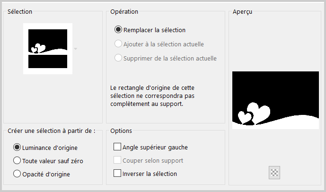Click the rectangle d'origine warning message text

tap(152, 96)
